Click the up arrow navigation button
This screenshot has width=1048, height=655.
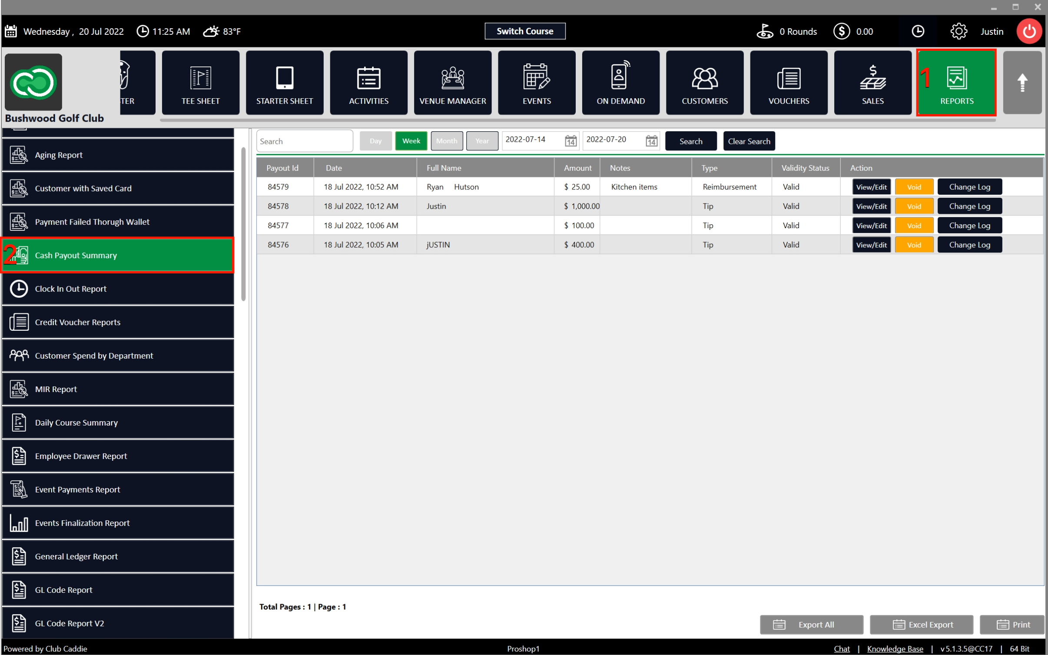point(1022,83)
